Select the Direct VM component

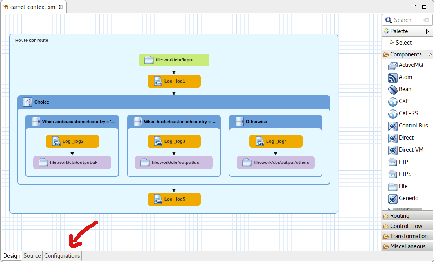[393, 150]
